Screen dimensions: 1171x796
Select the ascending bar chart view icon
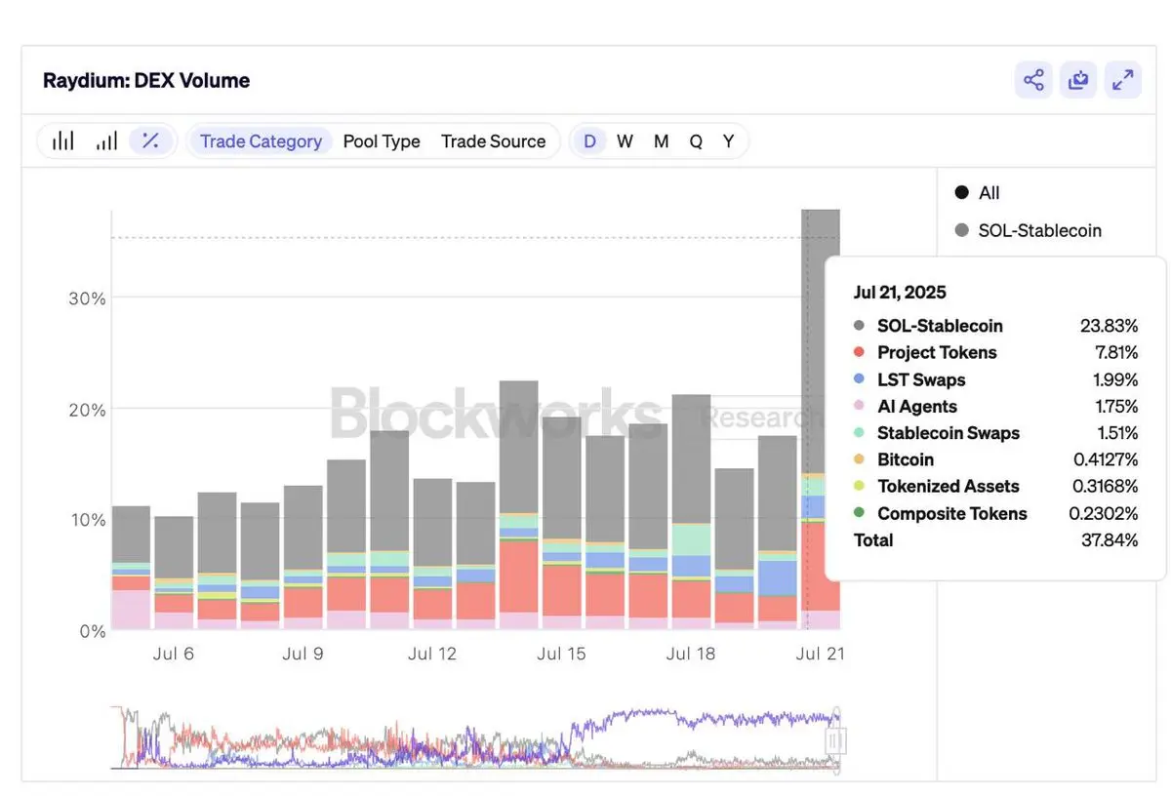(x=106, y=141)
